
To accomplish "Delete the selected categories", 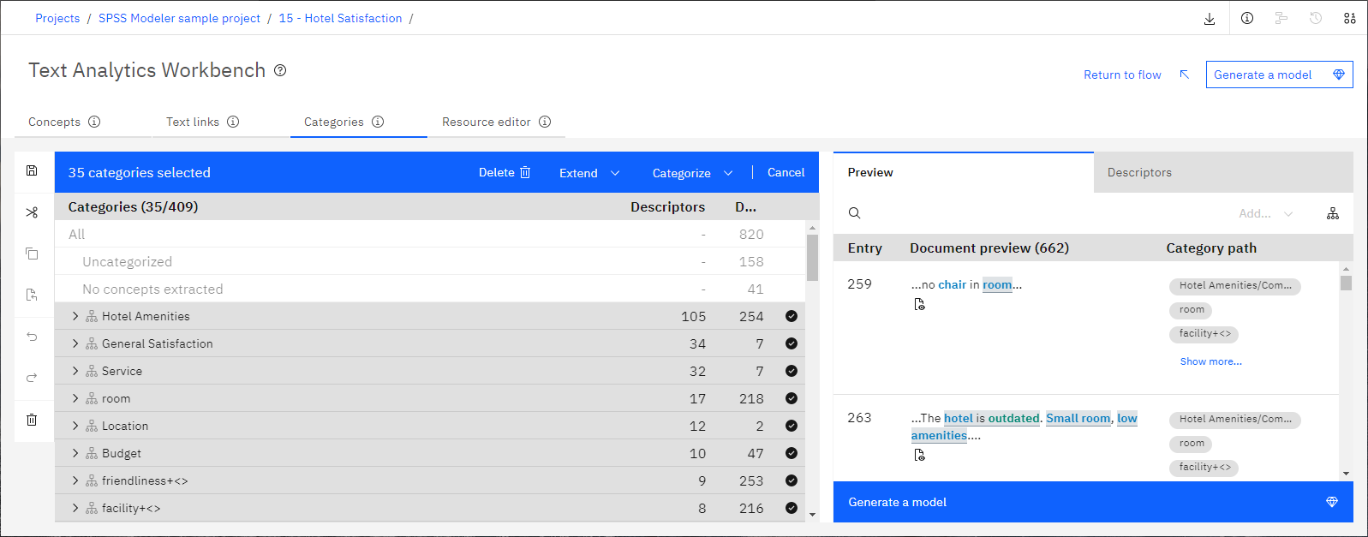I will 505,172.
